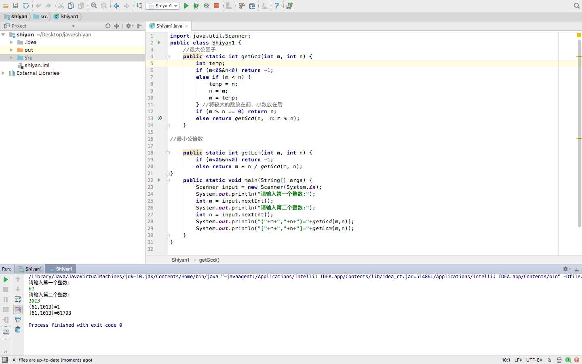Click the Find magnifier icon in toolbar
This screenshot has height=364, width=582.
click(x=94, y=6)
